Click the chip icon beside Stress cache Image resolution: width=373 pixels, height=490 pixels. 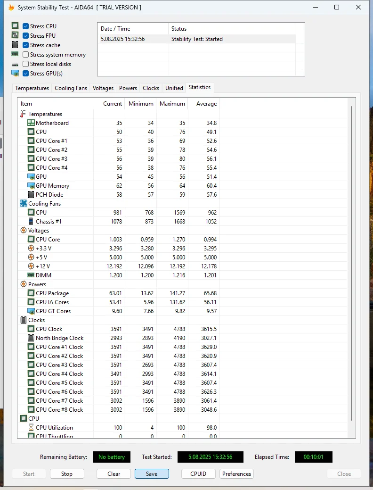(15, 45)
